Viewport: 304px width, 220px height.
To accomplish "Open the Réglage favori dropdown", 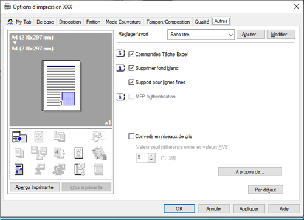I will (x=201, y=35).
